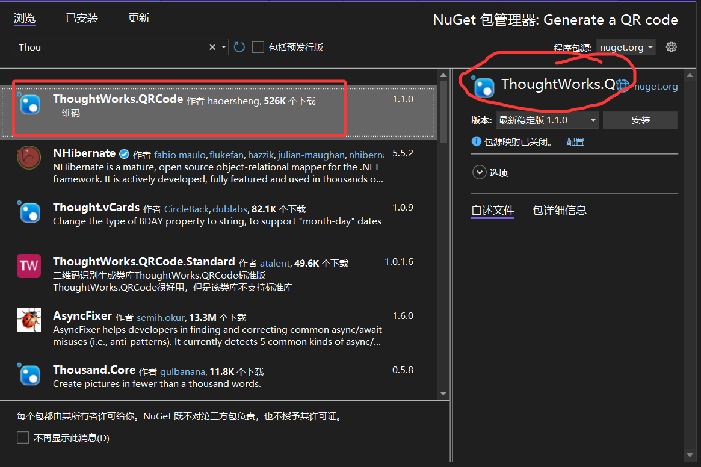Click the refresh icon next to search box

239,47
